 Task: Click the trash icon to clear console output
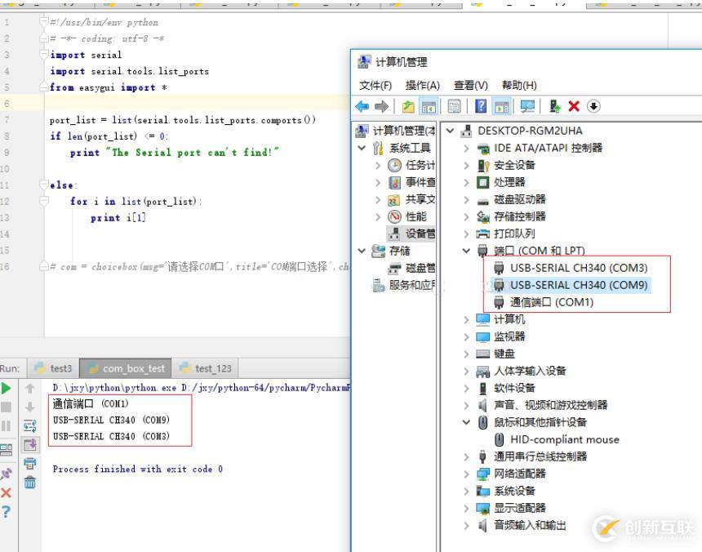coord(30,481)
